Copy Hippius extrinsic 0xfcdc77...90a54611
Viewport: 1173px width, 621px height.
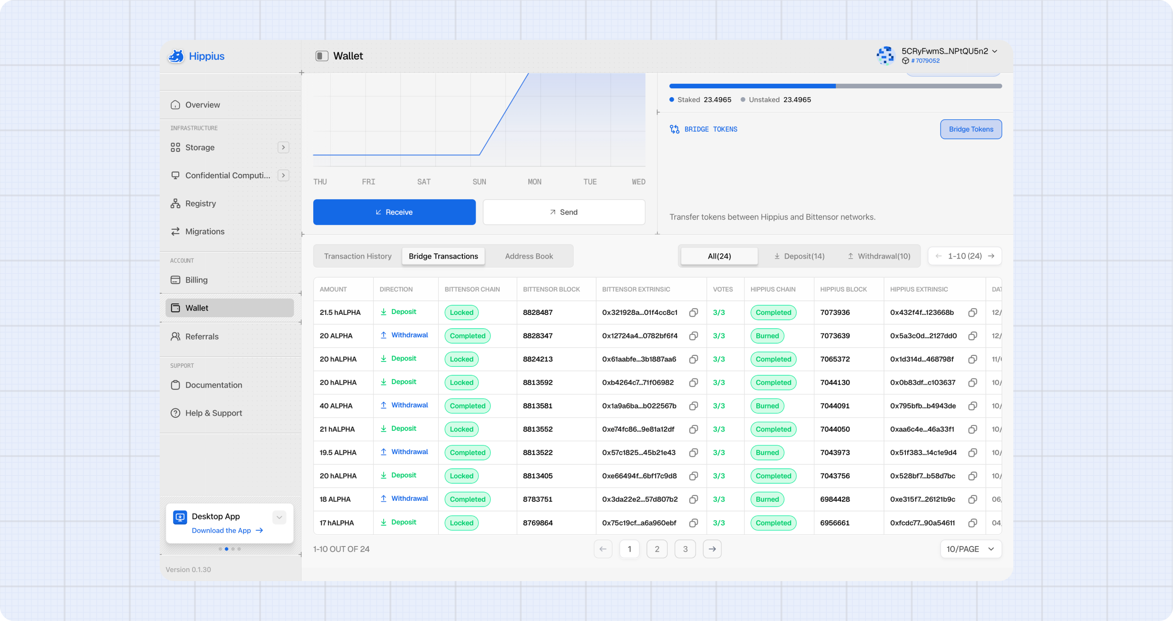click(x=972, y=523)
